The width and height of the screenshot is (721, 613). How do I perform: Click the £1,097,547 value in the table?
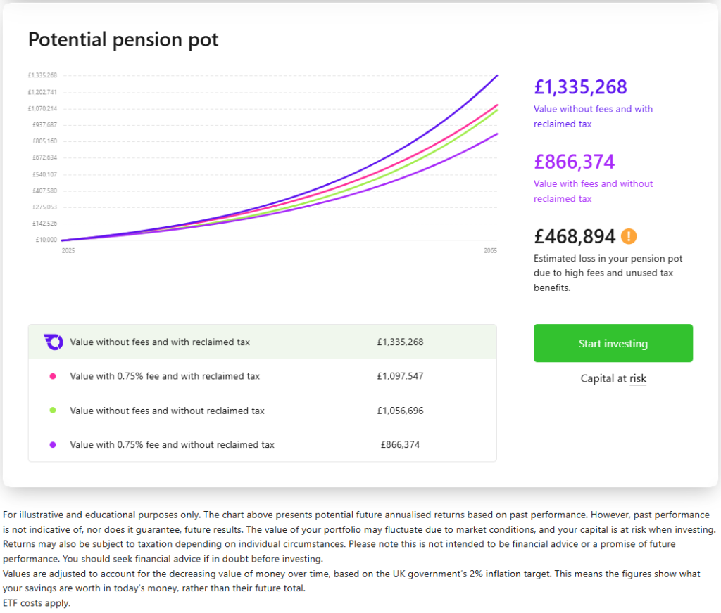point(400,376)
